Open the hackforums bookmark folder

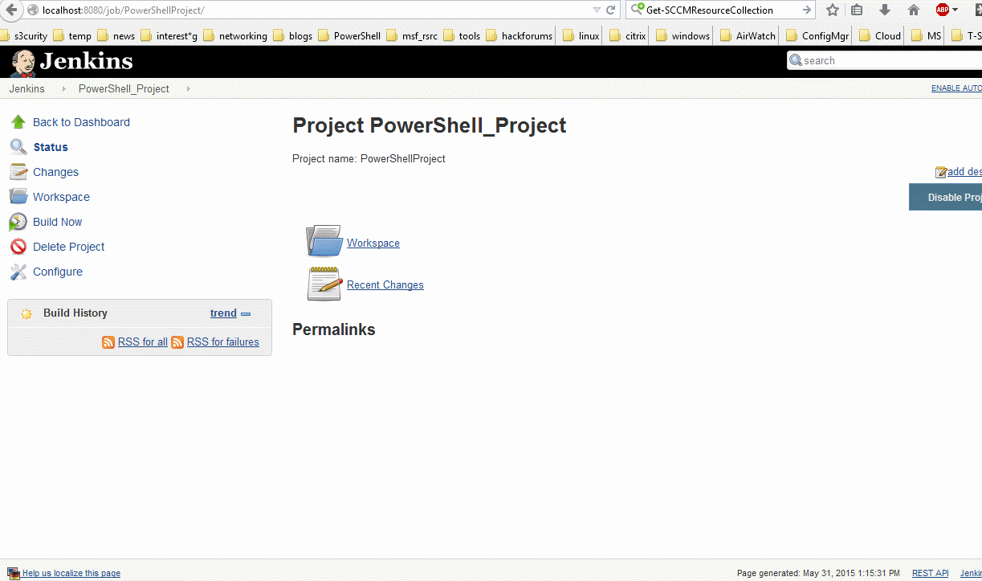click(x=520, y=35)
